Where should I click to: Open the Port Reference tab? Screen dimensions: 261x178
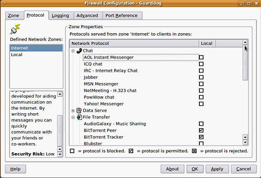point(122,16)
